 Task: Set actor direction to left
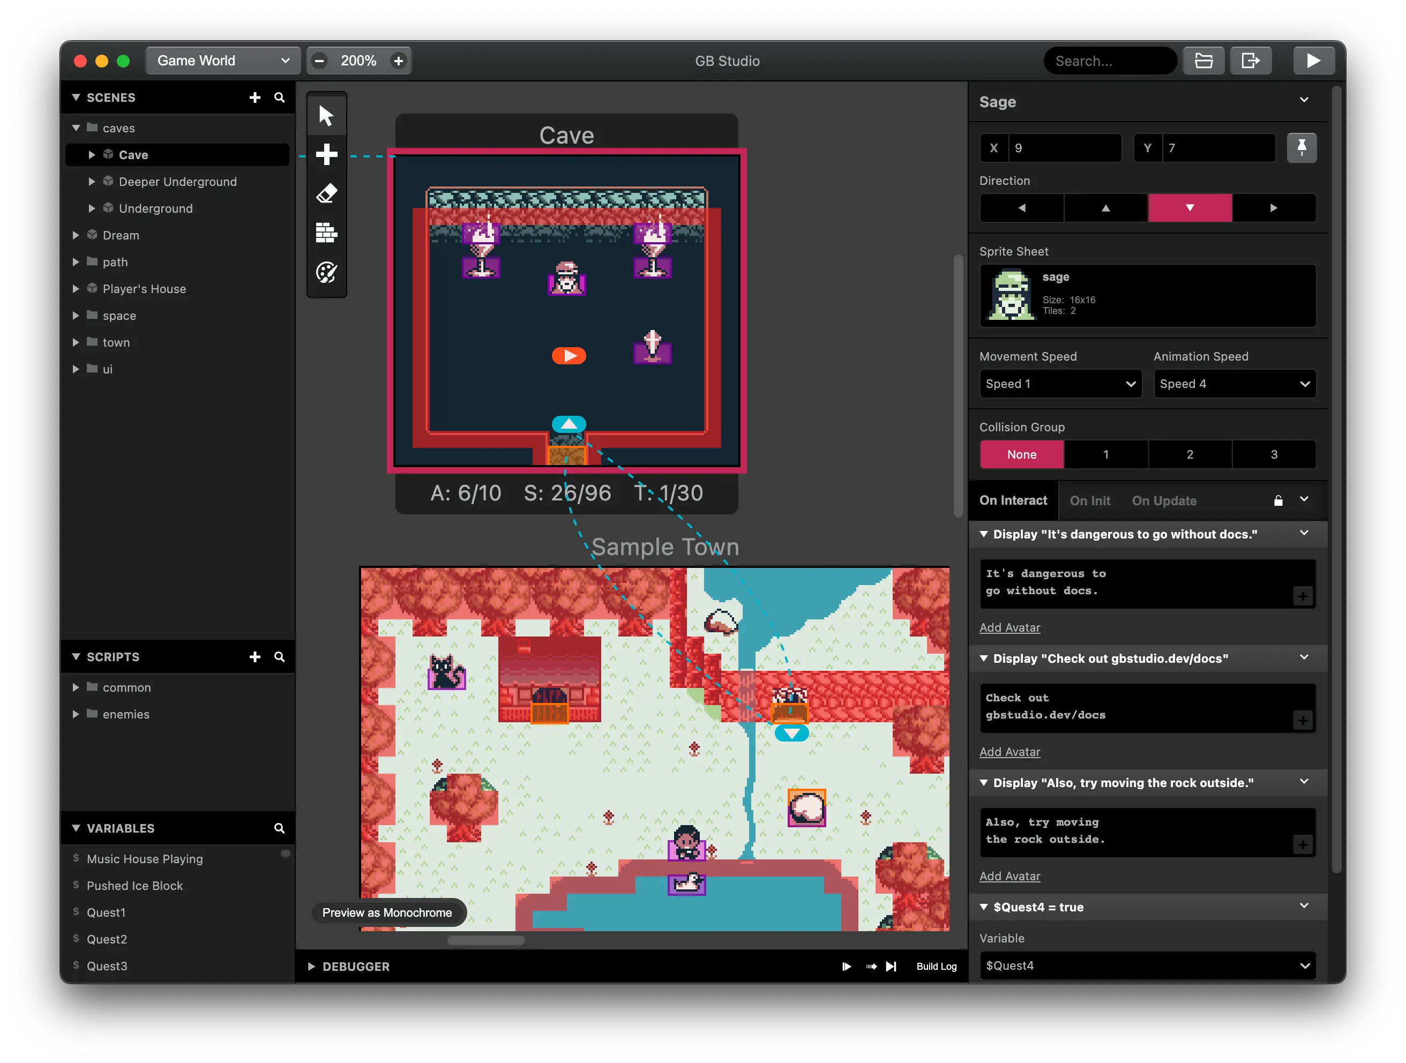pos(1021,208)
